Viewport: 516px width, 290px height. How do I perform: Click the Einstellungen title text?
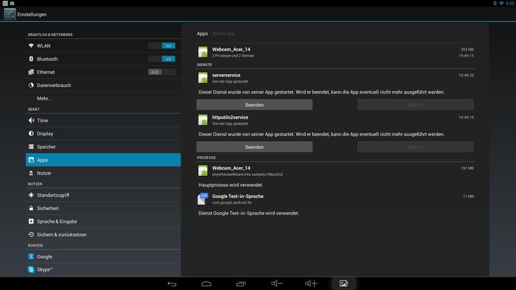click(32, 14)
